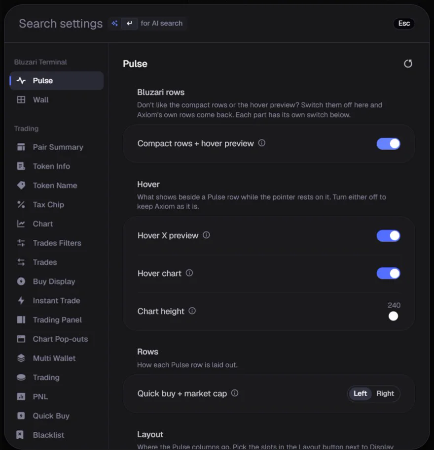Open the Wall settings section
The width and height of the screenshot is (434, 450).
[x=57, y=99]
